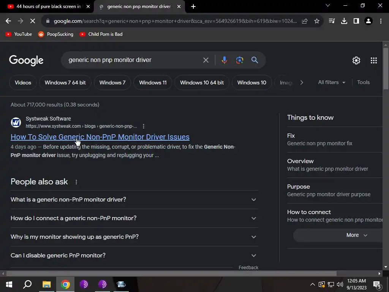Image resolution: width=389 pixels, height=292 pixels.
Task: Click the horizontal scrollbar thumb
Action: coord(171,274)
